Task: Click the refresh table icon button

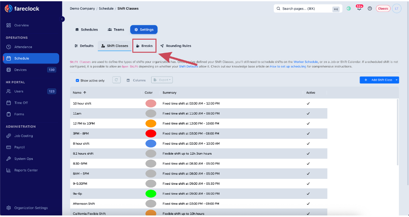Action: pyautogui.click(x=117, y=80)
